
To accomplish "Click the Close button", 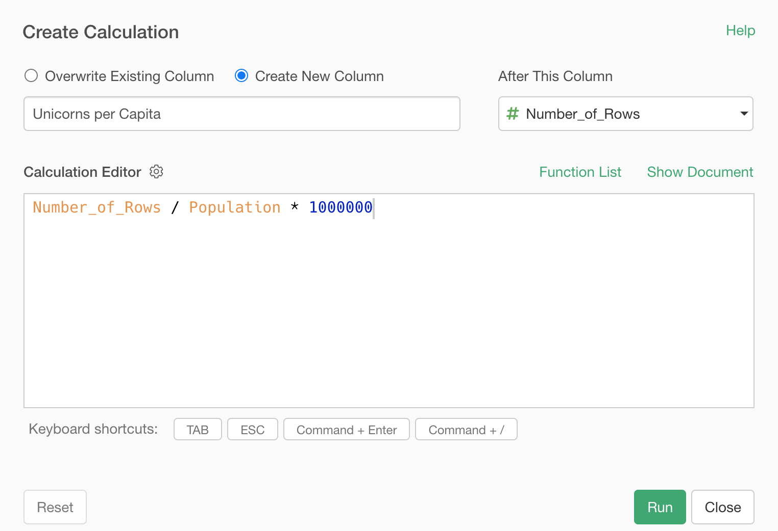I will click(x=722, y=507).
